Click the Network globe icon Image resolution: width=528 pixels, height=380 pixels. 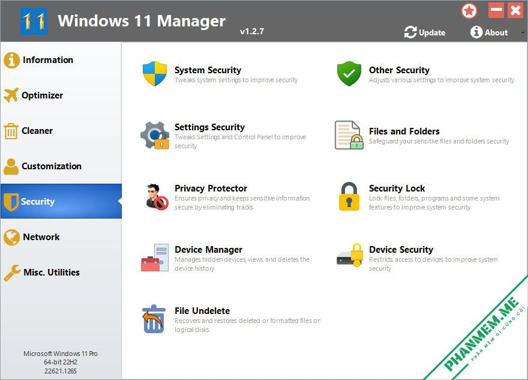(12, 237)
